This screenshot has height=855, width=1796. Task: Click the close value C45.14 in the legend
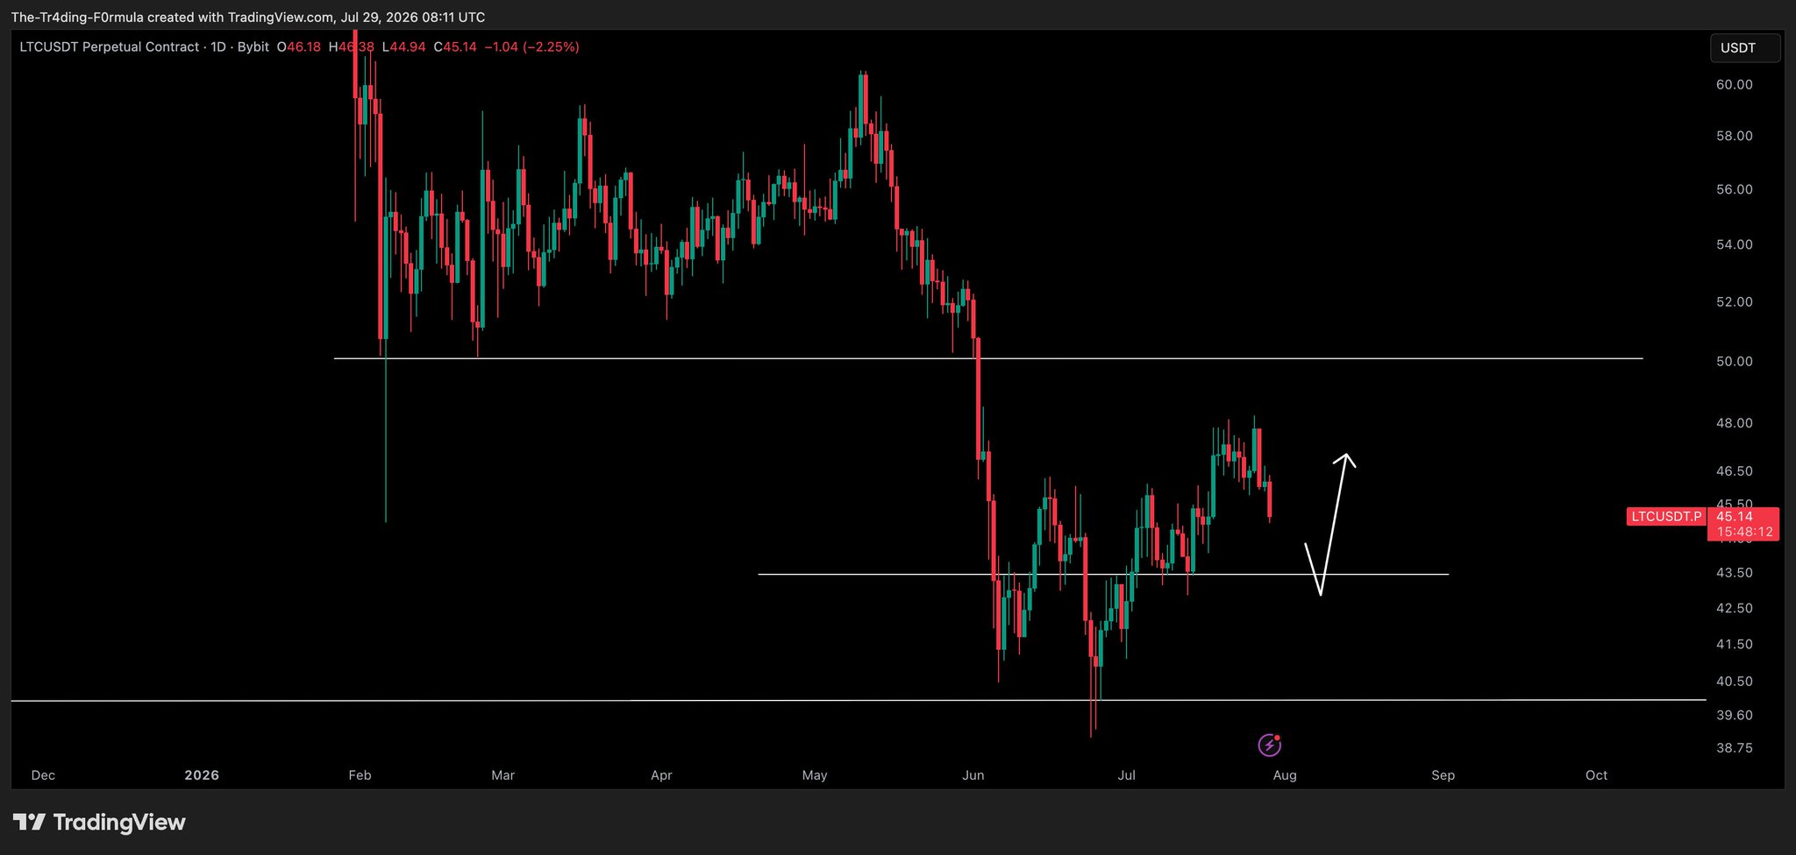tap(455, 46)
